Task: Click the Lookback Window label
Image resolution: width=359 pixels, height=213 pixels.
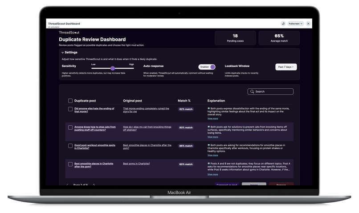Action: pos(237,66)
